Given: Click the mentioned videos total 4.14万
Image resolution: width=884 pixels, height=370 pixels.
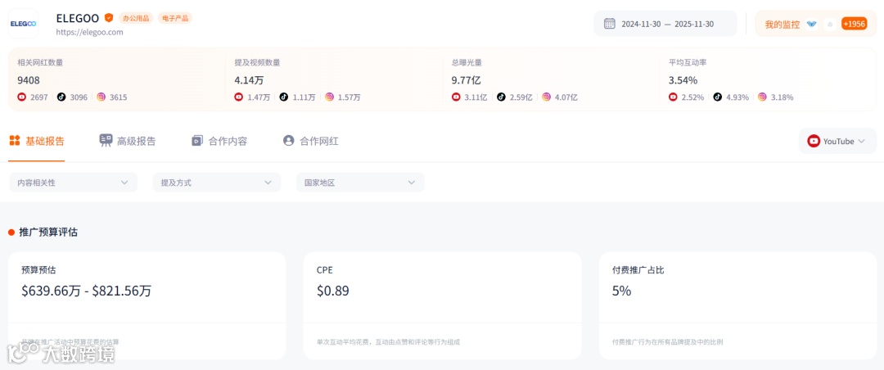Looking at the screenshot, I should click(x=249, y=80).
